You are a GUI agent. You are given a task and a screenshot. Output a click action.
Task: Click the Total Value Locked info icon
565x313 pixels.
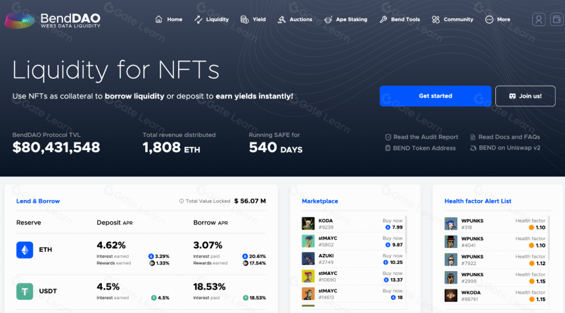click(181, 201)
